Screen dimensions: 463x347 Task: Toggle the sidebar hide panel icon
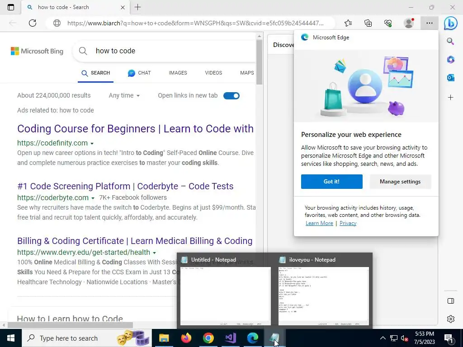(x=451, y=301)
